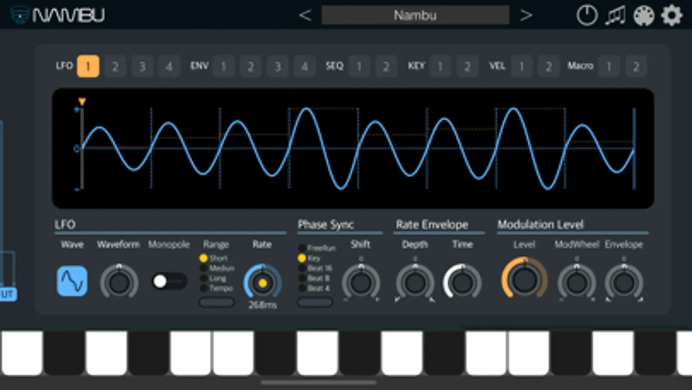This screenshot has width=692, height=390.
Task: Click the Waveform knob
Action: pyautogui.click(x=119, y=282)
